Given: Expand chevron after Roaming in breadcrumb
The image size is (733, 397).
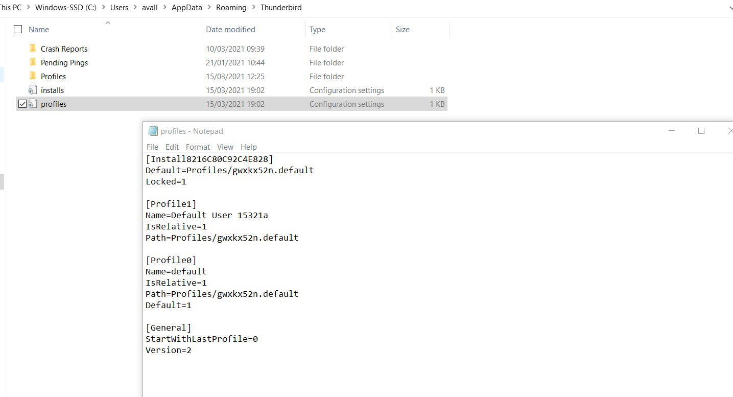Looking at the screenshot, I should [x=253, y=7].
